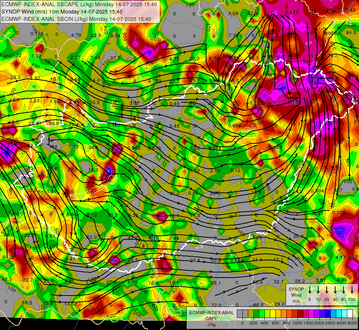Image resolution: width=359 pixels, height=330 pixels.
Task: Click 'SYNOP' label in the wind legend
Action: [x=296, y=289]
